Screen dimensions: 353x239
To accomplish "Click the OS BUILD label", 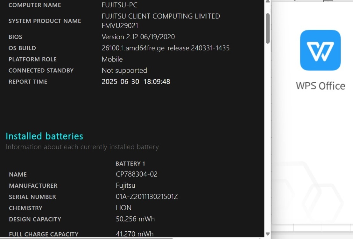I will tap(22, 48).
